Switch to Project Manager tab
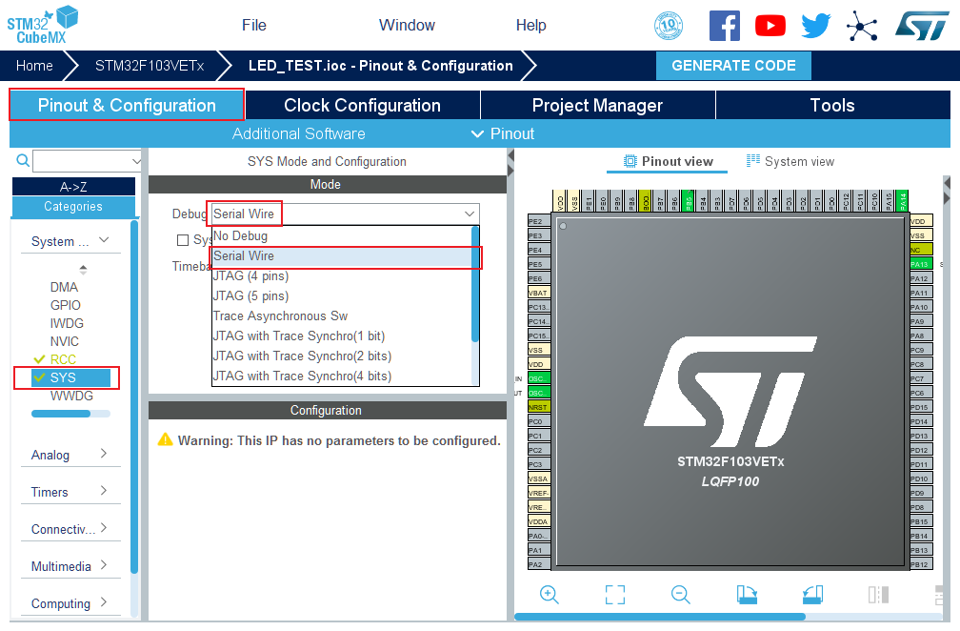This screenshot has width=960, height=631. tap(597, 106)
